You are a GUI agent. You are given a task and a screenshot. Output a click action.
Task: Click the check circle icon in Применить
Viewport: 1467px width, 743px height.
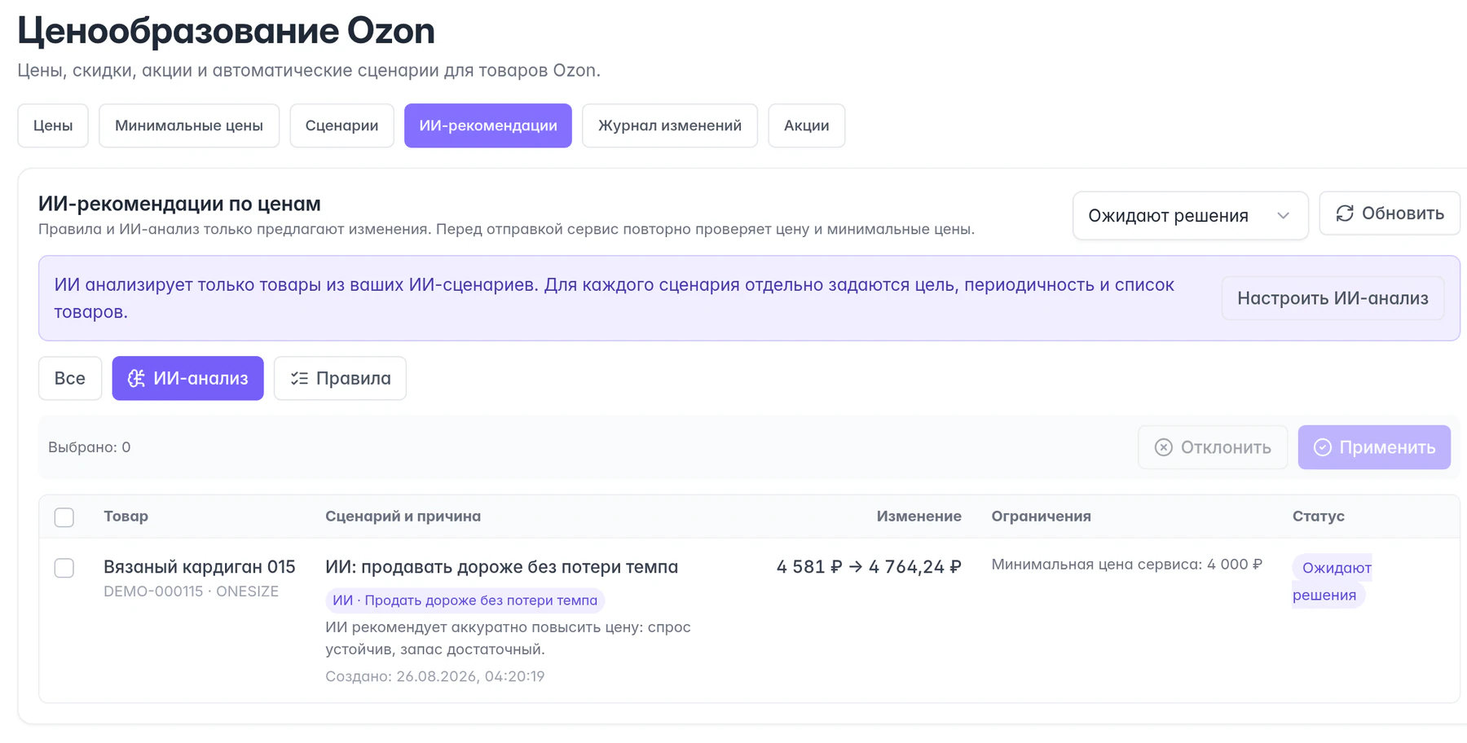pyautogui.click(x=1323, y=447)
